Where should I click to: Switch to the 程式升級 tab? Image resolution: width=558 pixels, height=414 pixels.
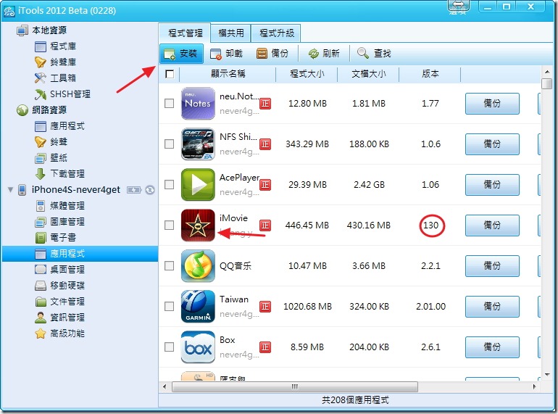pyautogui.click(x=277, y=33)
